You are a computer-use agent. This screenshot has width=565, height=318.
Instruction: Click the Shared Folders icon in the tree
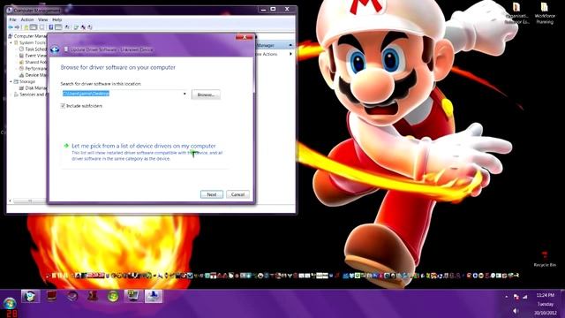coord(21,62)
